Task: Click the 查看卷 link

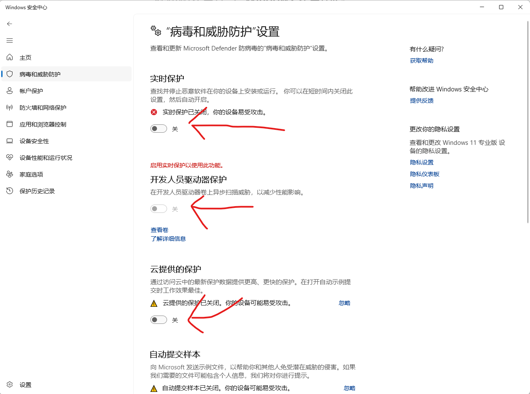Action: pyautogui.click(x=159, y=230)
